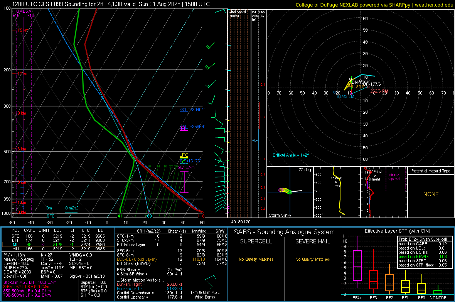Click the '-30 C=30404' height label
This screenshot has height=302, width=455.
click(x=192, y=110)
